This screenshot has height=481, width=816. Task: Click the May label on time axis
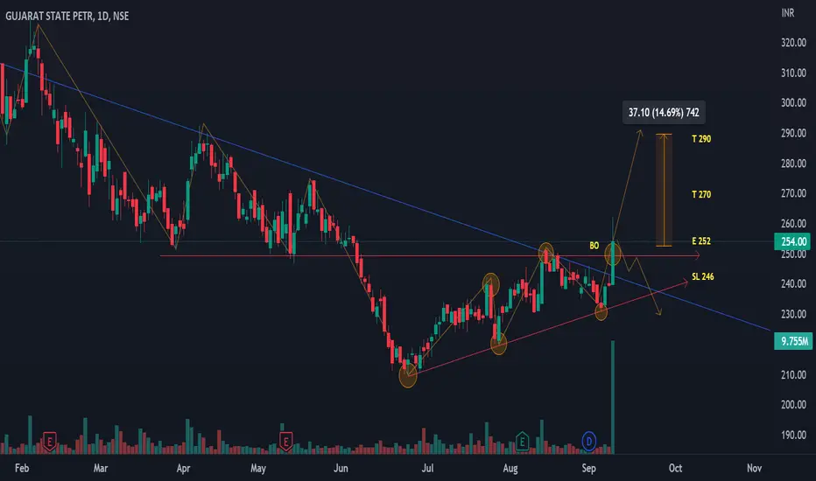(258, 468)
